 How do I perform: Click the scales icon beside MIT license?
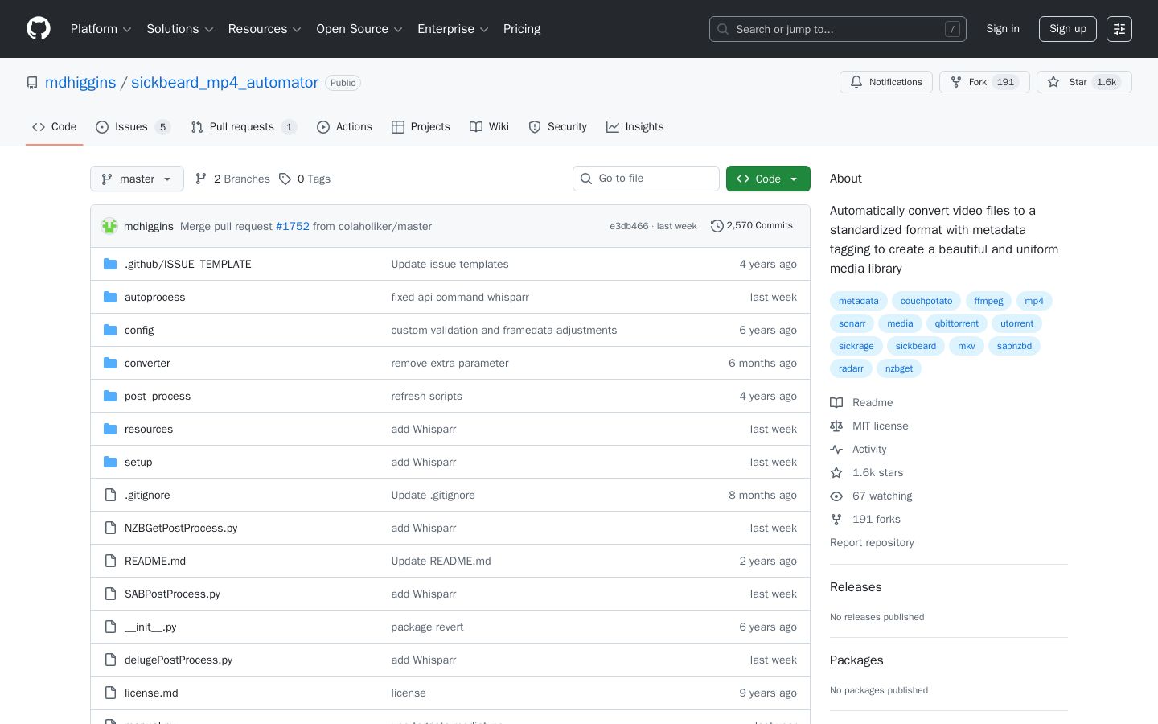pos(836,426)
